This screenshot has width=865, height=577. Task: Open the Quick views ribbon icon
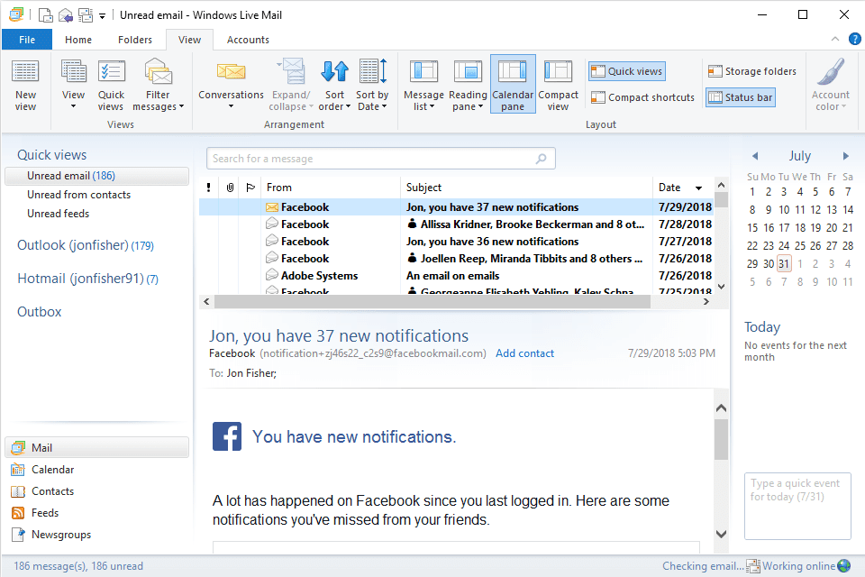click(111, 74)
